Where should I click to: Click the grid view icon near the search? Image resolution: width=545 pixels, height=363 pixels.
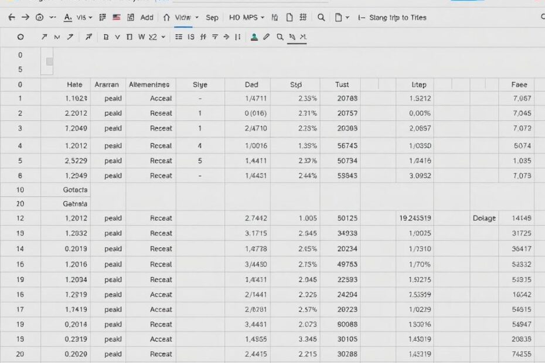pyautogui.click(x=302, y=18)
